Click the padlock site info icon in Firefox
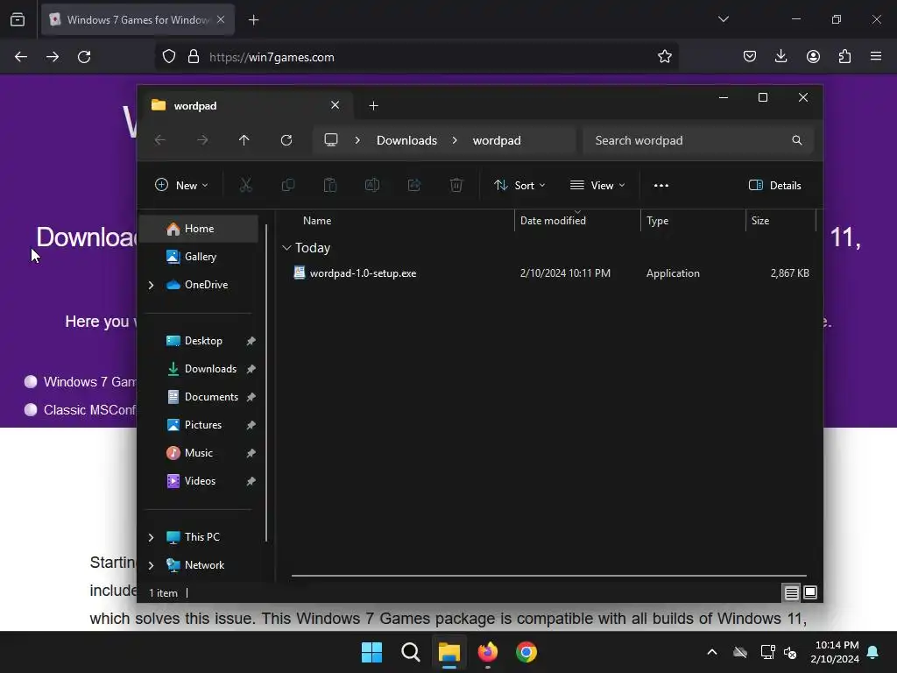The height and width of the screenshot is (673, 897). click(194, 57)
